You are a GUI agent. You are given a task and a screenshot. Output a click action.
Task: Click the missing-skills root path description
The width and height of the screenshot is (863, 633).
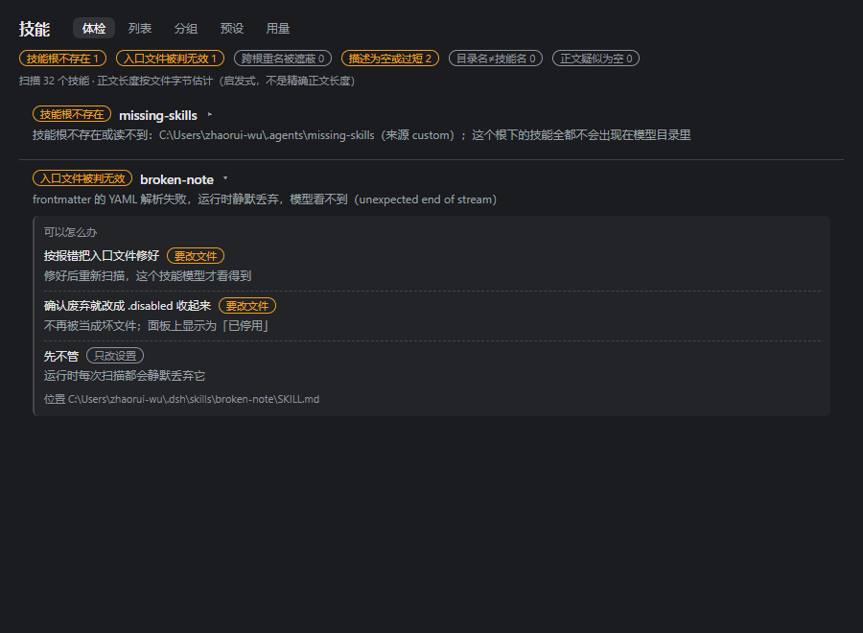click(x=362, y=135)
